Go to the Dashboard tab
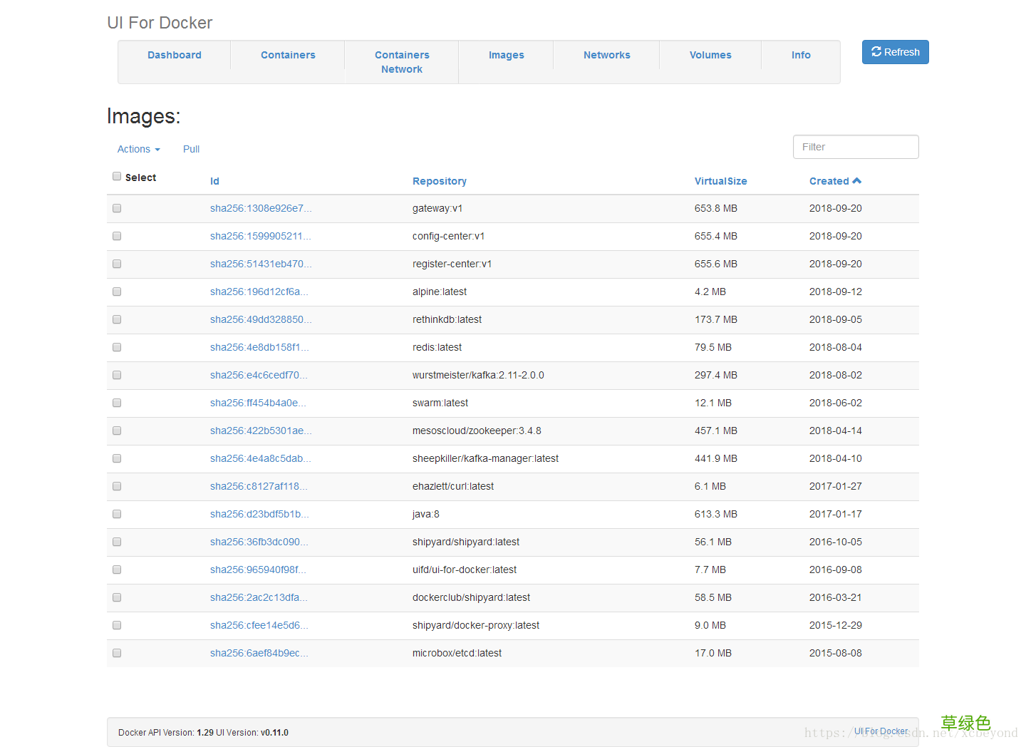The image size is (1026, 747). click(174, 55)
